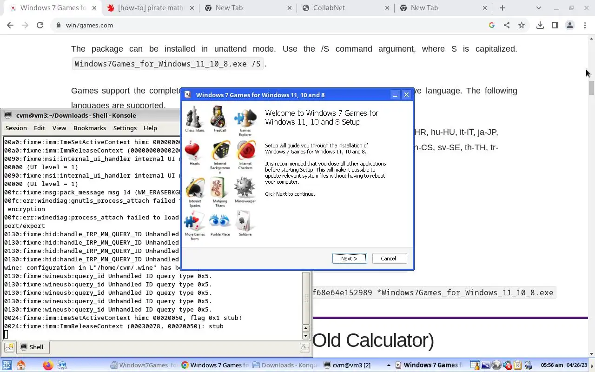Bookmark this page with star icon
This screenshot has width=595, height=372.
click(x=522, y=25)
